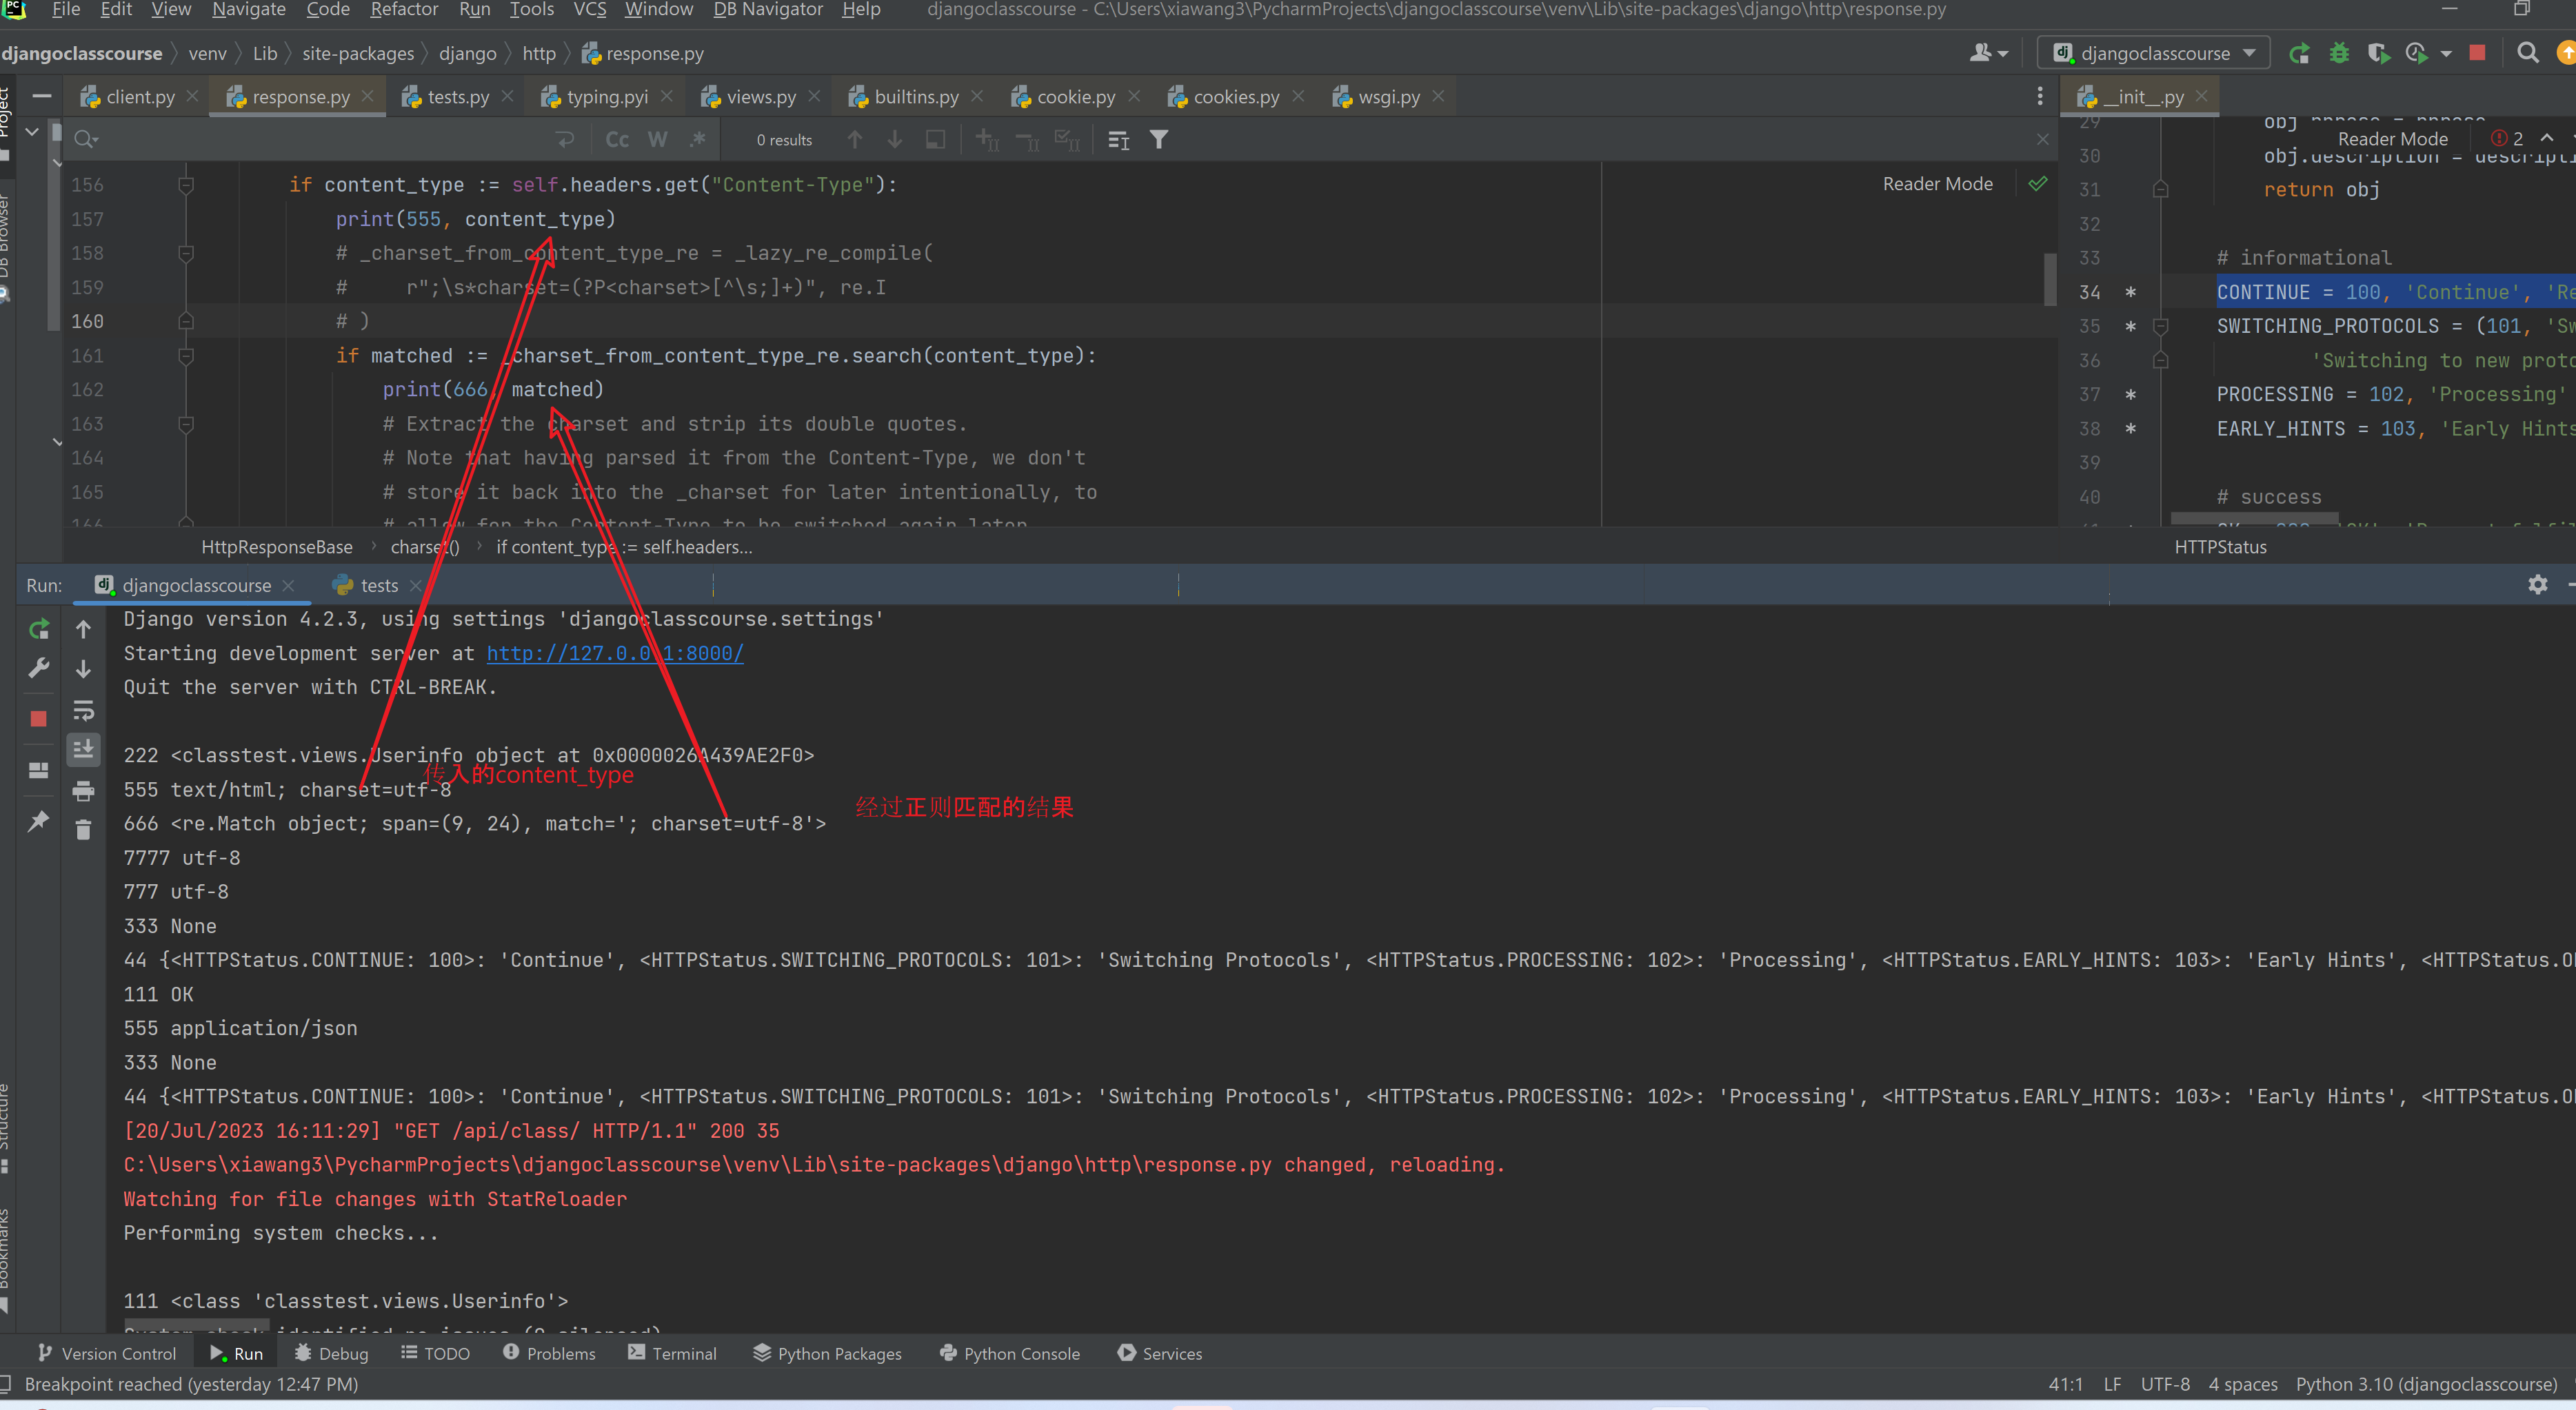
Task: Stop the running process in Run panel
Action: [39, 717]
